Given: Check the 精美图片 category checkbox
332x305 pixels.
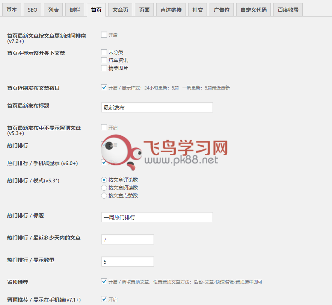Looking at the screenshot, I should pyautogui.click(x=104, y=68).
